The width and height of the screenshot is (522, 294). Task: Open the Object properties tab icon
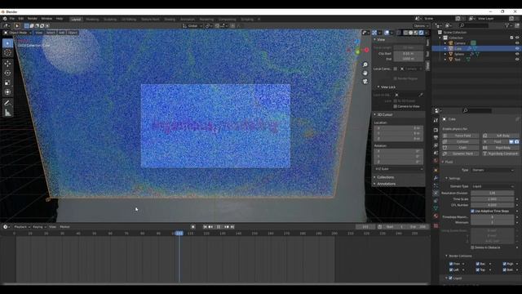coord(436,170)
